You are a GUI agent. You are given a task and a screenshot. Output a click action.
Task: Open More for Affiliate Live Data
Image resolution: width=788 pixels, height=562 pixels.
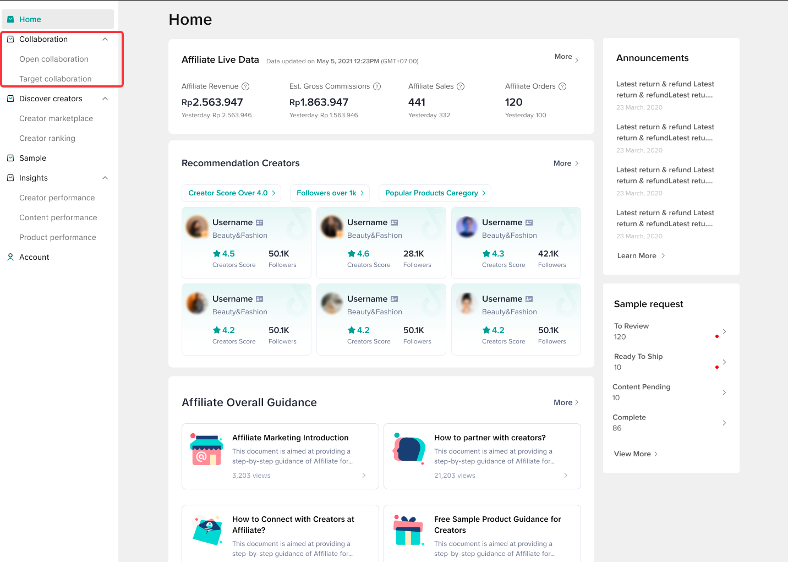(x=566, y=57)
